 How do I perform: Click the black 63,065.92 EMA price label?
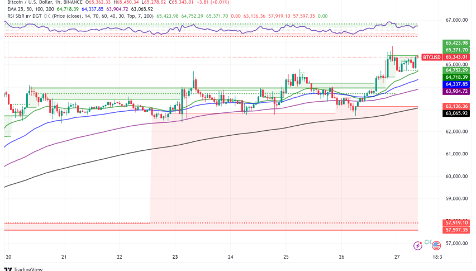click(x=456, y=113)
